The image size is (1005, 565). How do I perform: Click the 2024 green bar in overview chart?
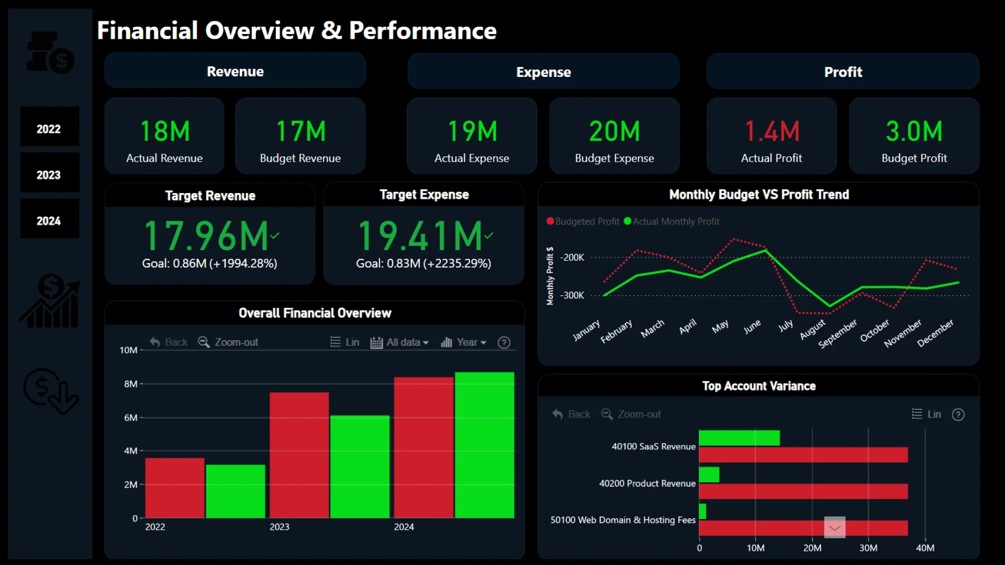(484, 445)
